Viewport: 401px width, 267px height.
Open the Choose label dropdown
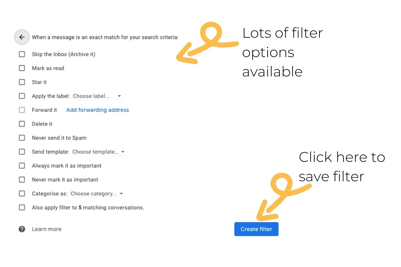tap(98, 96)
